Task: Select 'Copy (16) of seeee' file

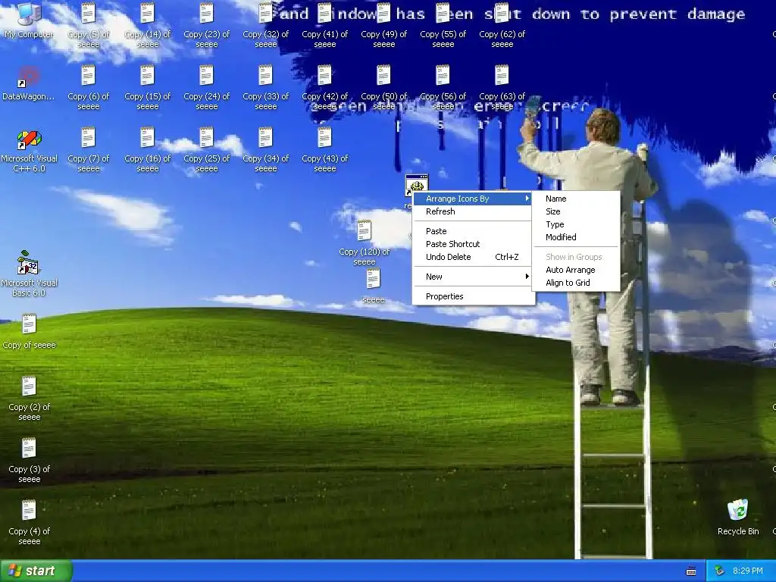Action: (x=148, y=149)
